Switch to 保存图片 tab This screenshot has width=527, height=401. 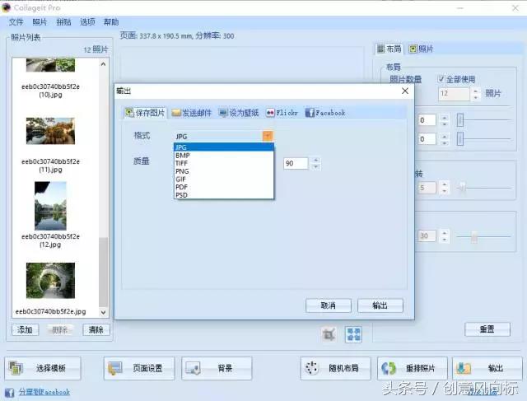(145, 113)
